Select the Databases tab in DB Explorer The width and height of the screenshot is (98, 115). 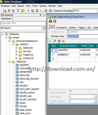point(6,19)
